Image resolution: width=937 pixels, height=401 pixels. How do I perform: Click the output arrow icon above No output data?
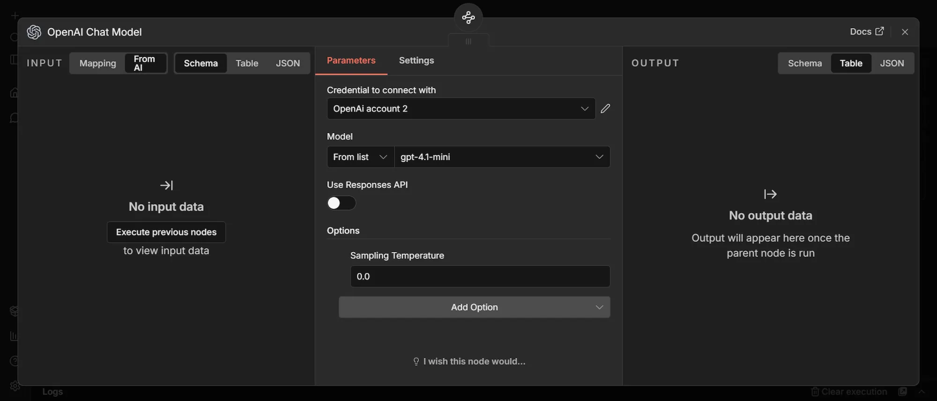[x=770, y=194]
